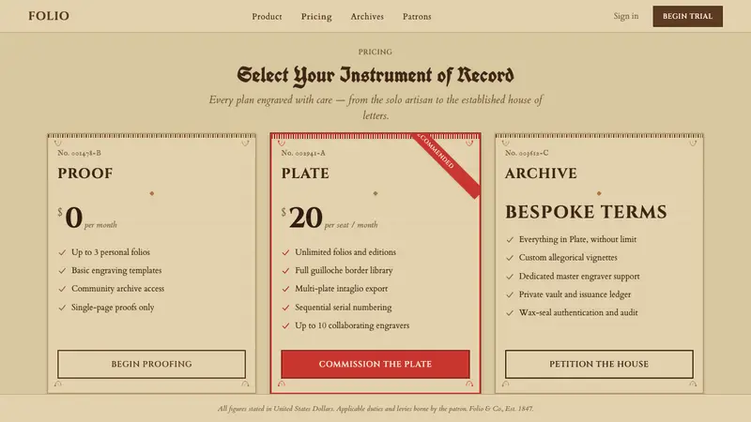The image size is (751, 422).
Task: Visit the Patrons nav link
Action: pos(417,16)
